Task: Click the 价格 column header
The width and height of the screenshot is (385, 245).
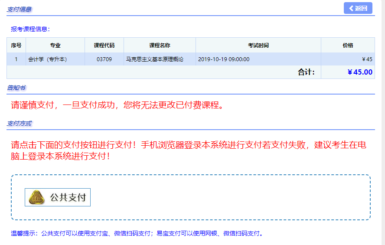Action: point(348,46)
